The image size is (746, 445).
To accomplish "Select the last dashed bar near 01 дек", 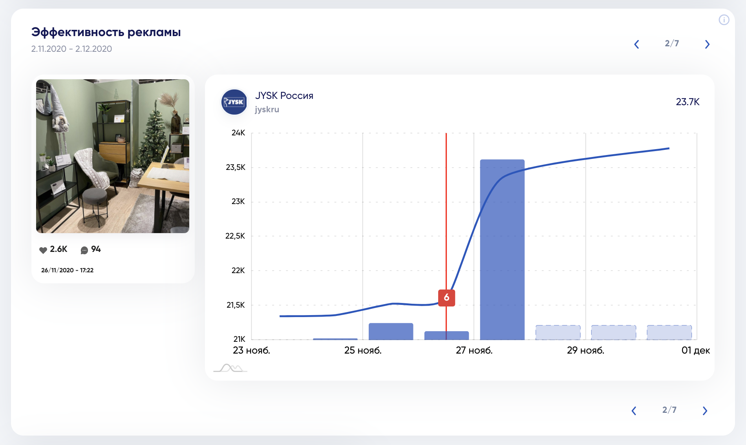I will click(x=669, y=332).
